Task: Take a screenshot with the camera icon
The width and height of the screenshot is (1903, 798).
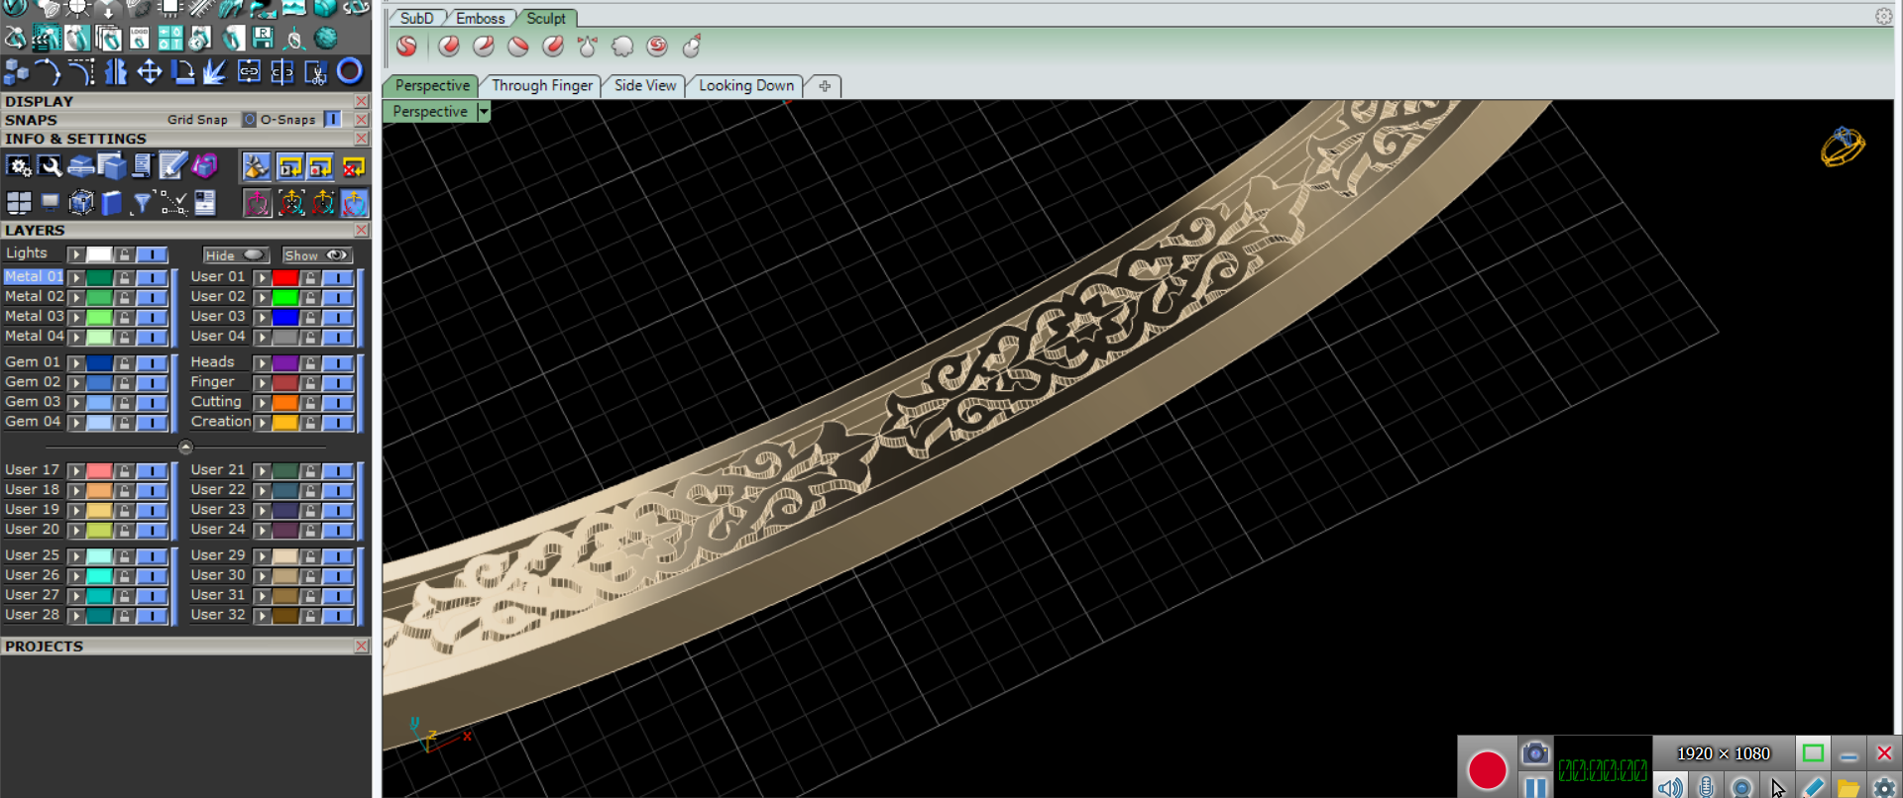Action: point(1535,753)
